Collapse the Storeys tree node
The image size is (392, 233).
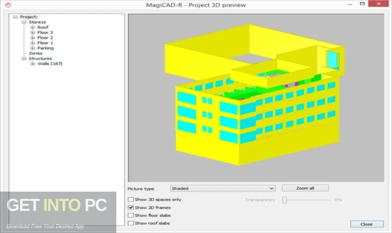coord(24,22)
